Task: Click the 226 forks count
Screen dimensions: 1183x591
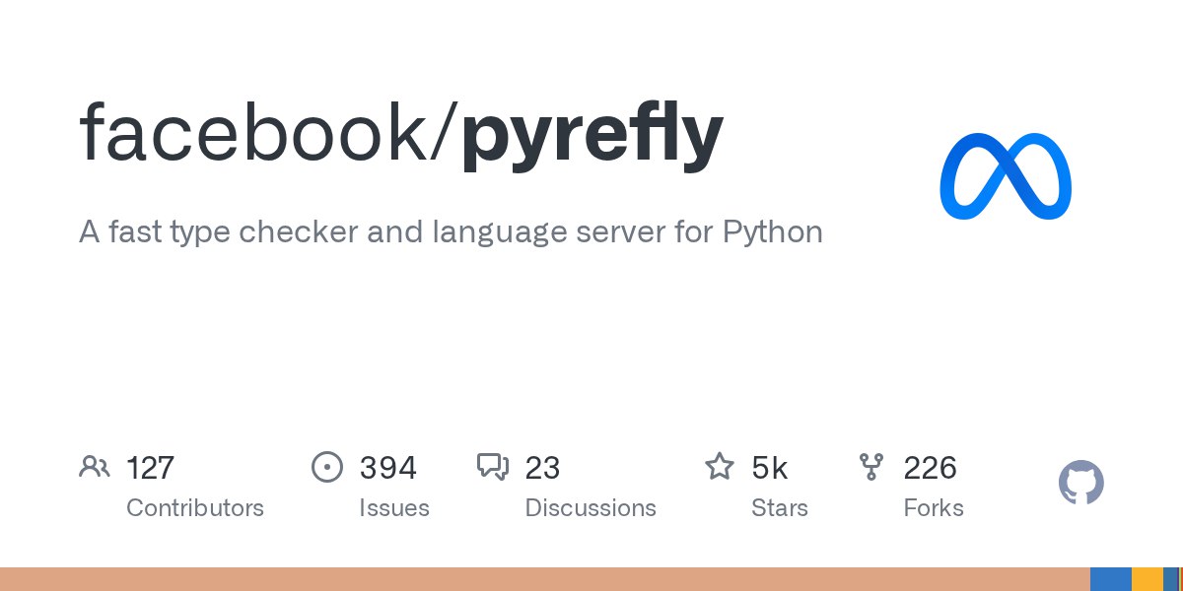Action: pyautogui.click(x=930, y=468)
